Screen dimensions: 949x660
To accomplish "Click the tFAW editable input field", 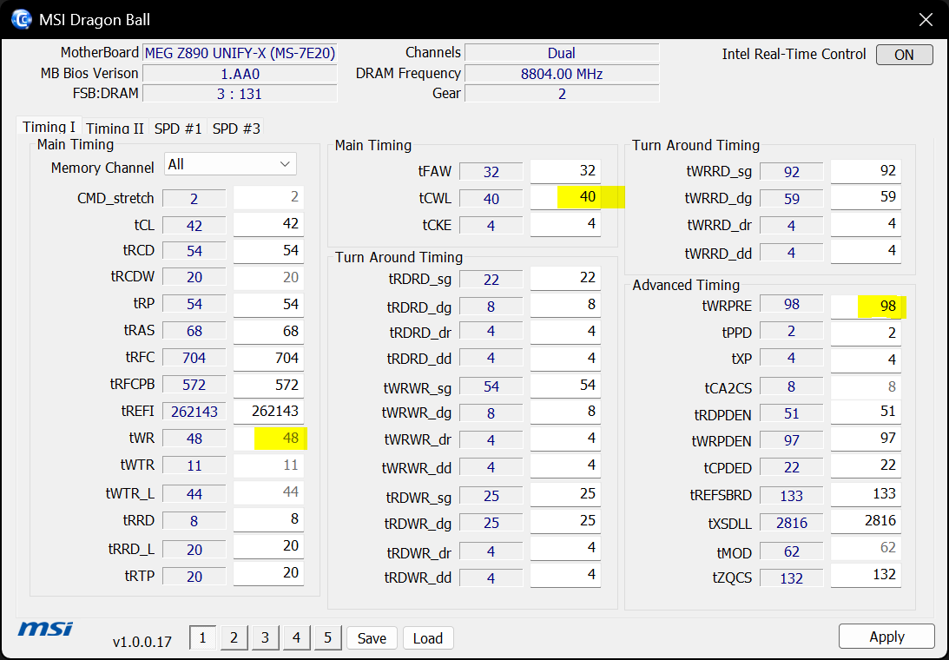I will (x=565, y=171).
